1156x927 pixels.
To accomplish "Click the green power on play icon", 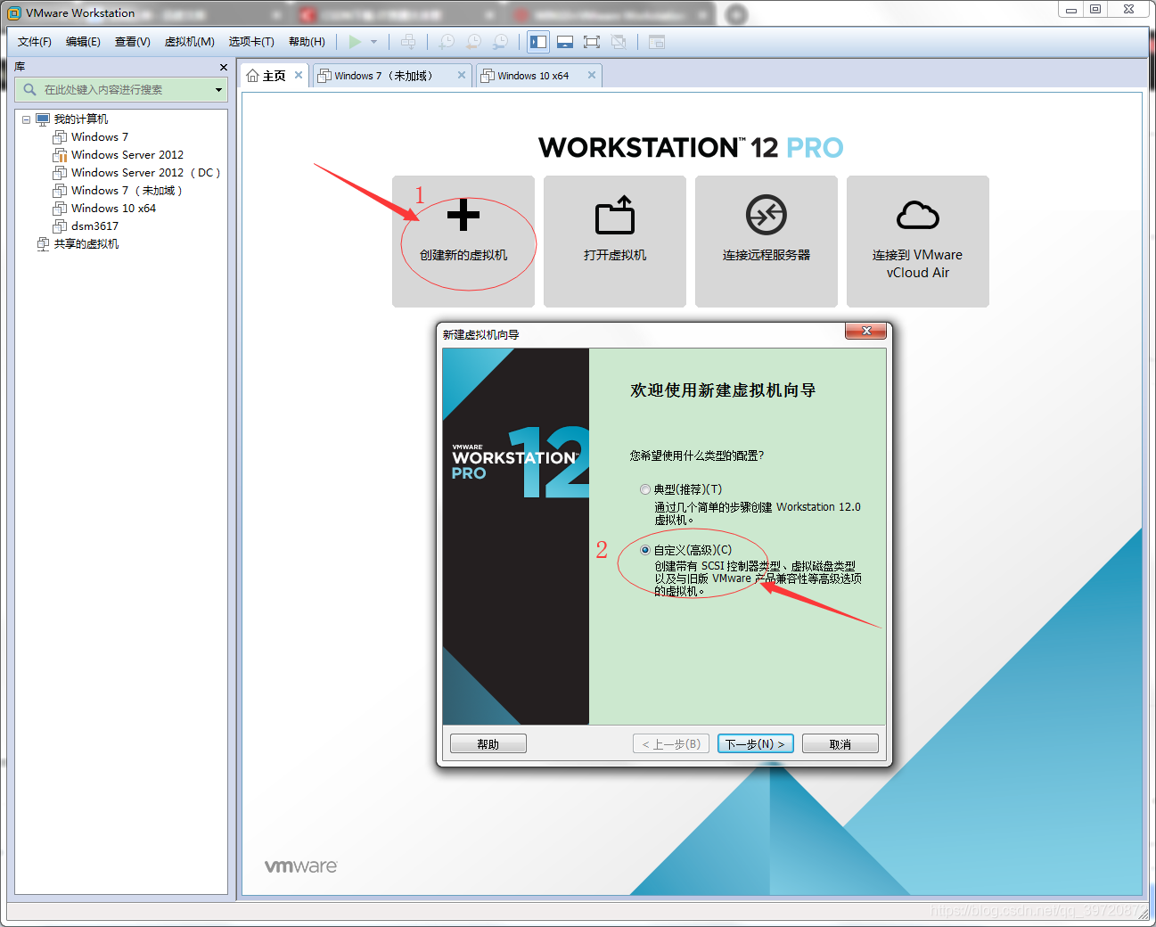I will point(355,42).
